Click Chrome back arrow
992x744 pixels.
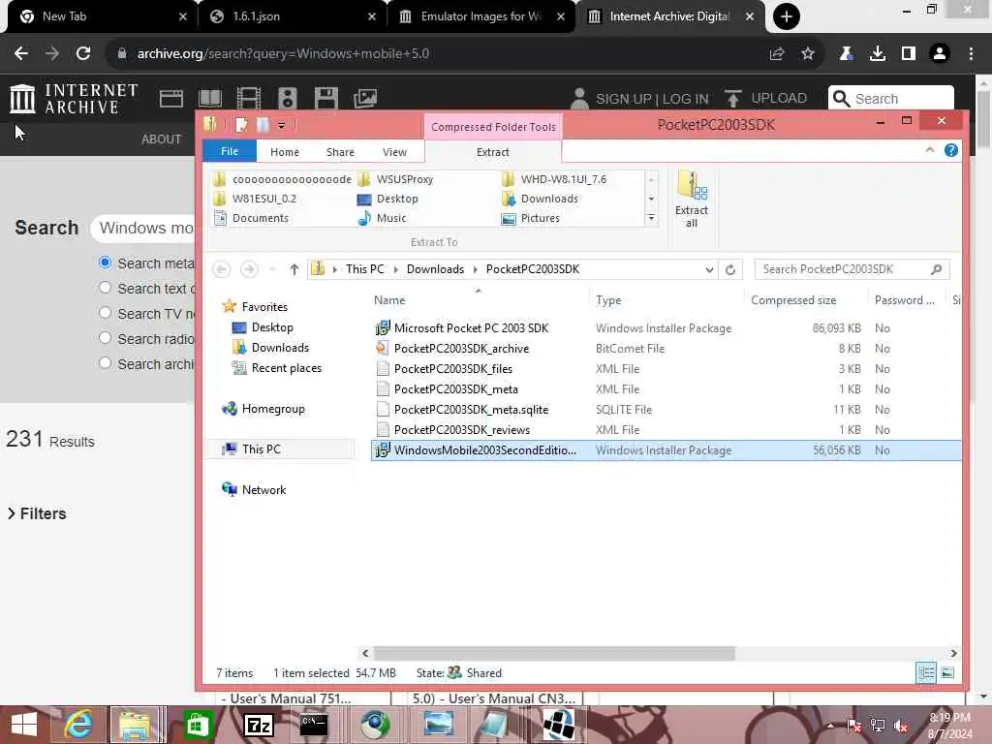[x=21, y=54]
